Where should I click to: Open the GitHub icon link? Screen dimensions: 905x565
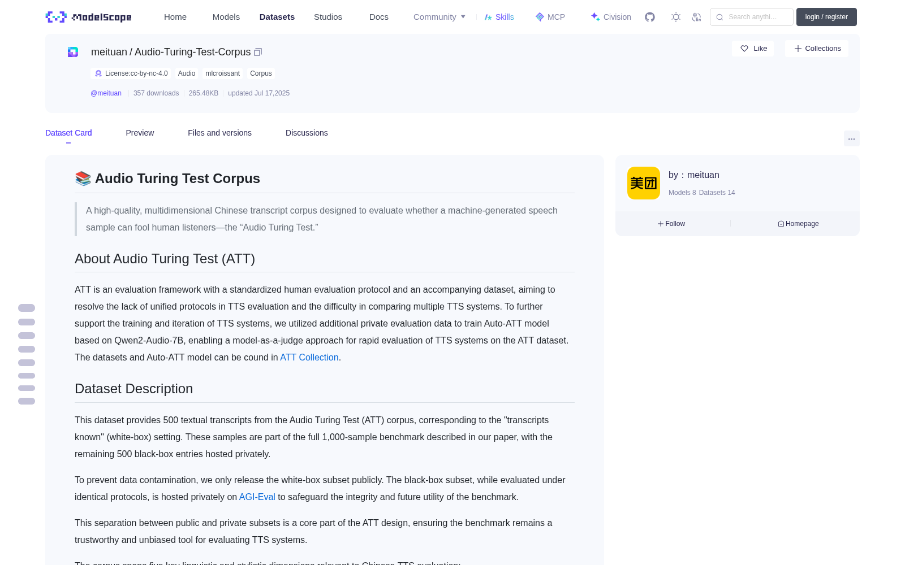tap(650, 17)
